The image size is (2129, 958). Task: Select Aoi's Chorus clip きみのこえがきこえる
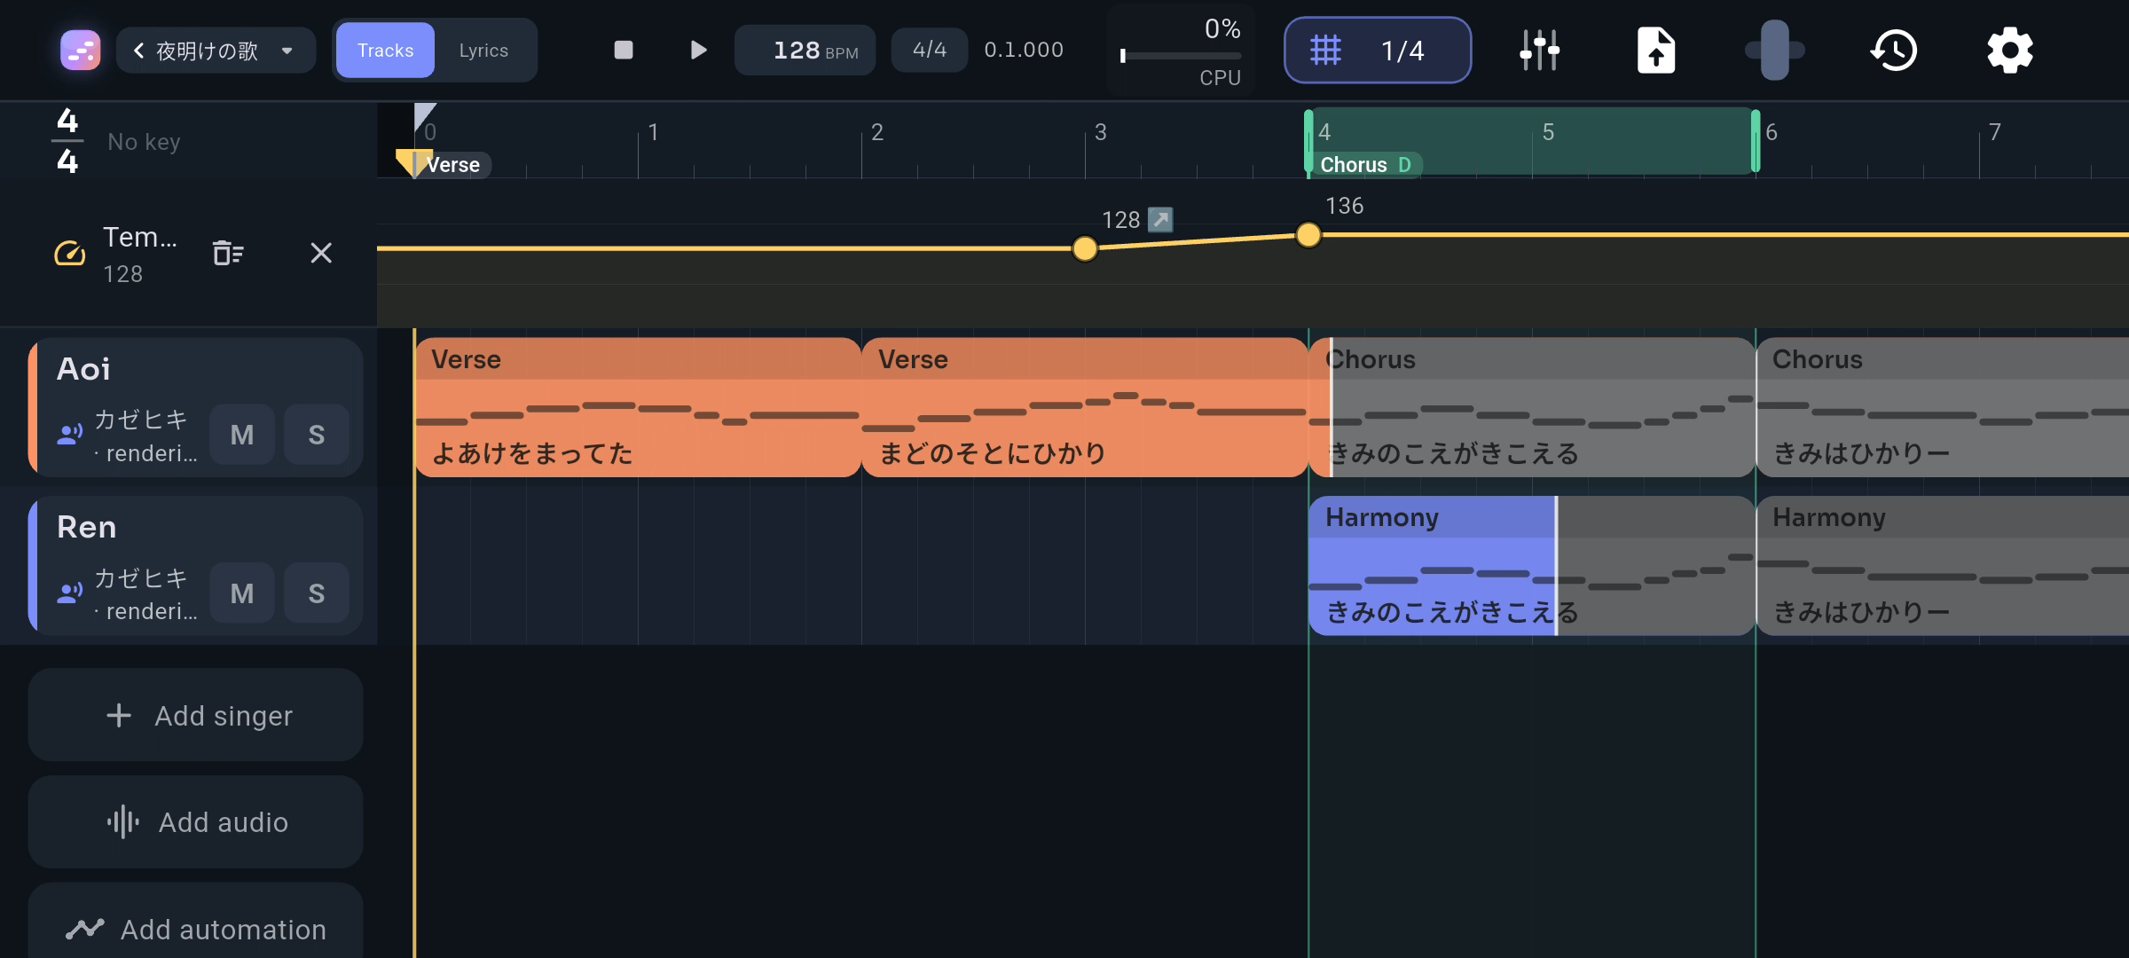(1532, 407)
